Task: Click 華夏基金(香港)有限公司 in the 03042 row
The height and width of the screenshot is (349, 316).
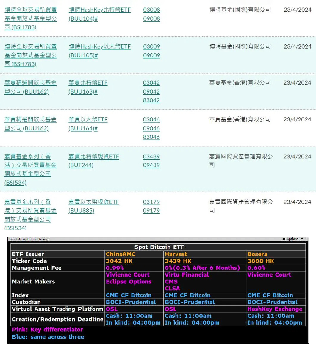Action: pos(240,82)
